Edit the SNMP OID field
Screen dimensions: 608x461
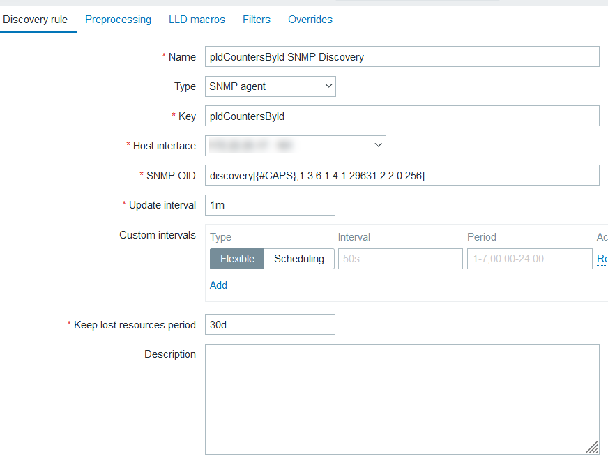tap(402, 176)
